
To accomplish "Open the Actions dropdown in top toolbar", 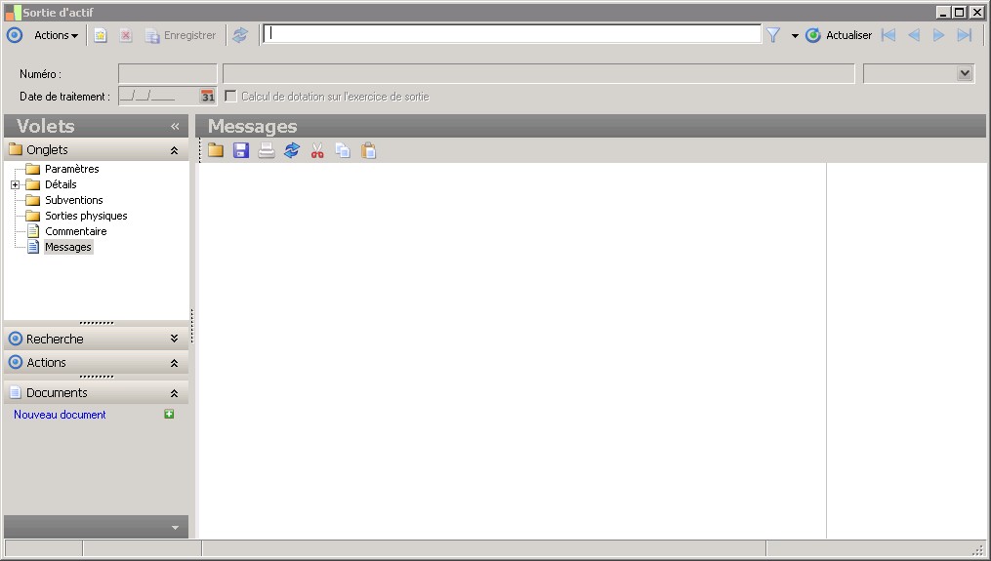I will 56,35.
